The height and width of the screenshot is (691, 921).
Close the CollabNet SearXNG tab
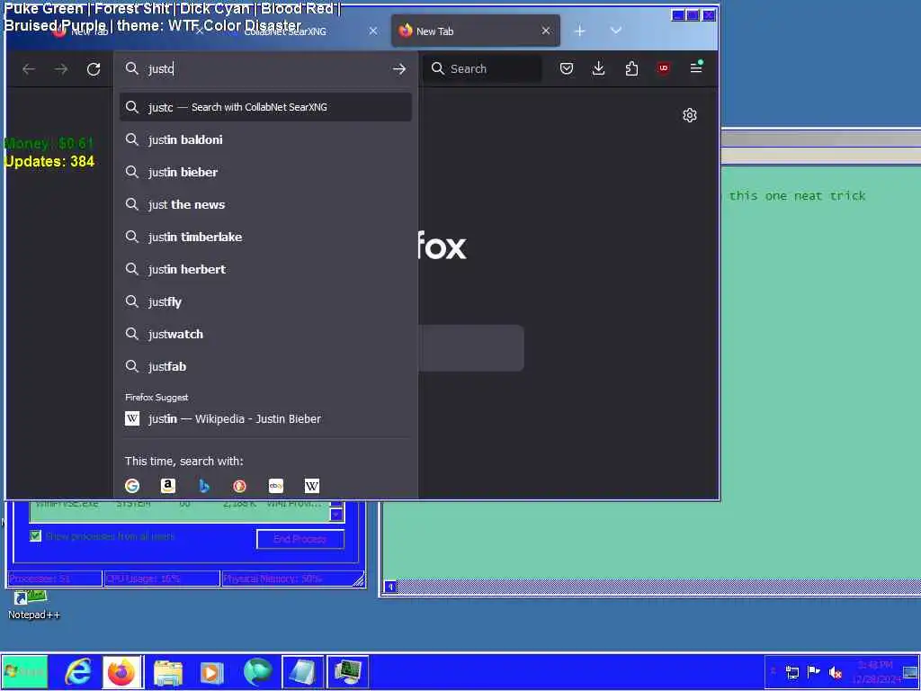pos(373,31)
